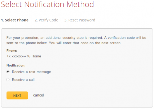
Task: Click the cancel link
Action: 39,95
